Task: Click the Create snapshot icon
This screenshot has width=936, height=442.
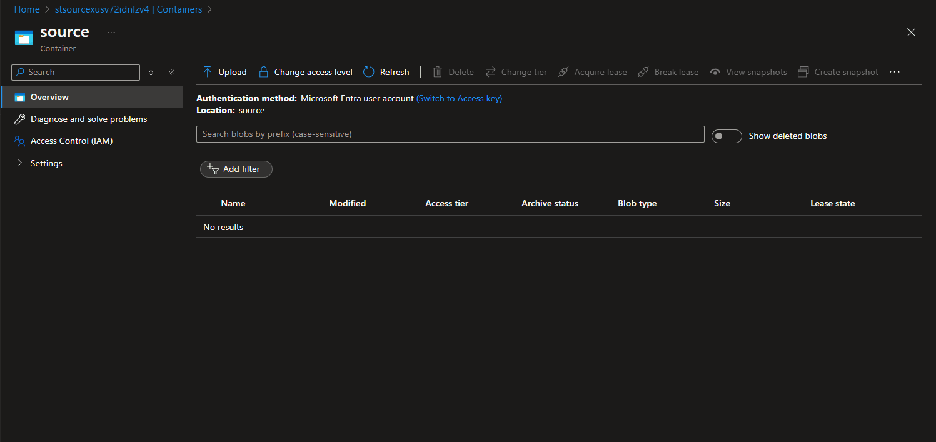Action: [803, 71]
